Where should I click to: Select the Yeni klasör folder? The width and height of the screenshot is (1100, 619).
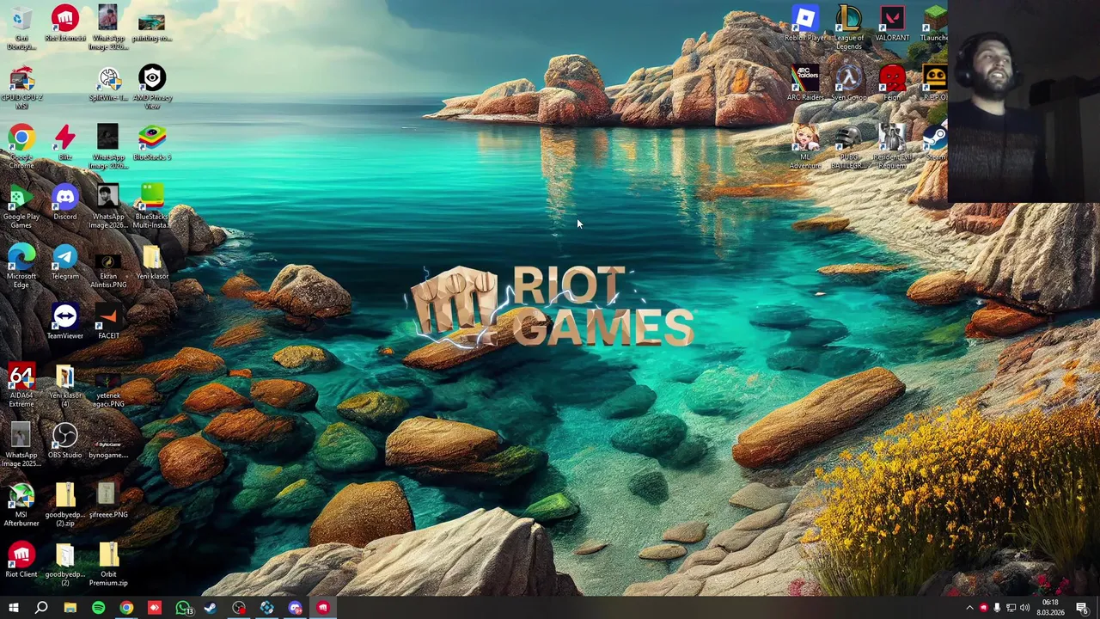pos(152,262)
